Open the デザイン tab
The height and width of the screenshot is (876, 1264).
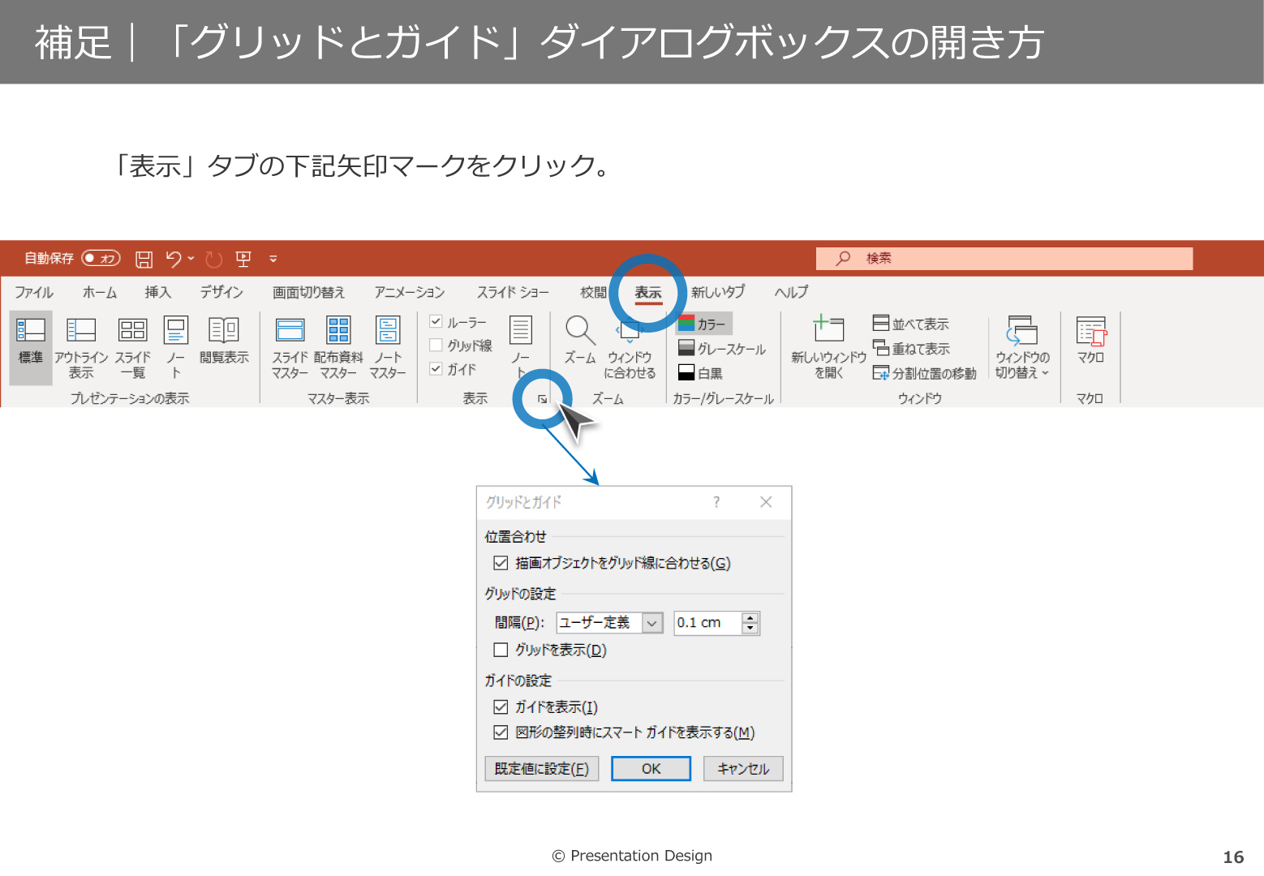tap(221, 292)
